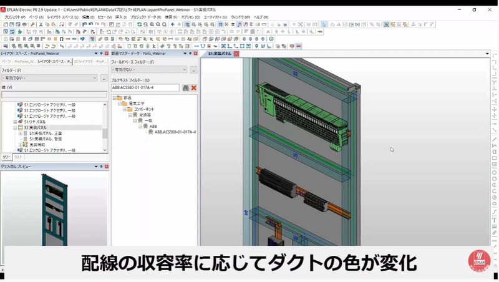The image size is (499, 282).
Task: Click the Cut scissors icon in toolbar
Action: [41, 24]
